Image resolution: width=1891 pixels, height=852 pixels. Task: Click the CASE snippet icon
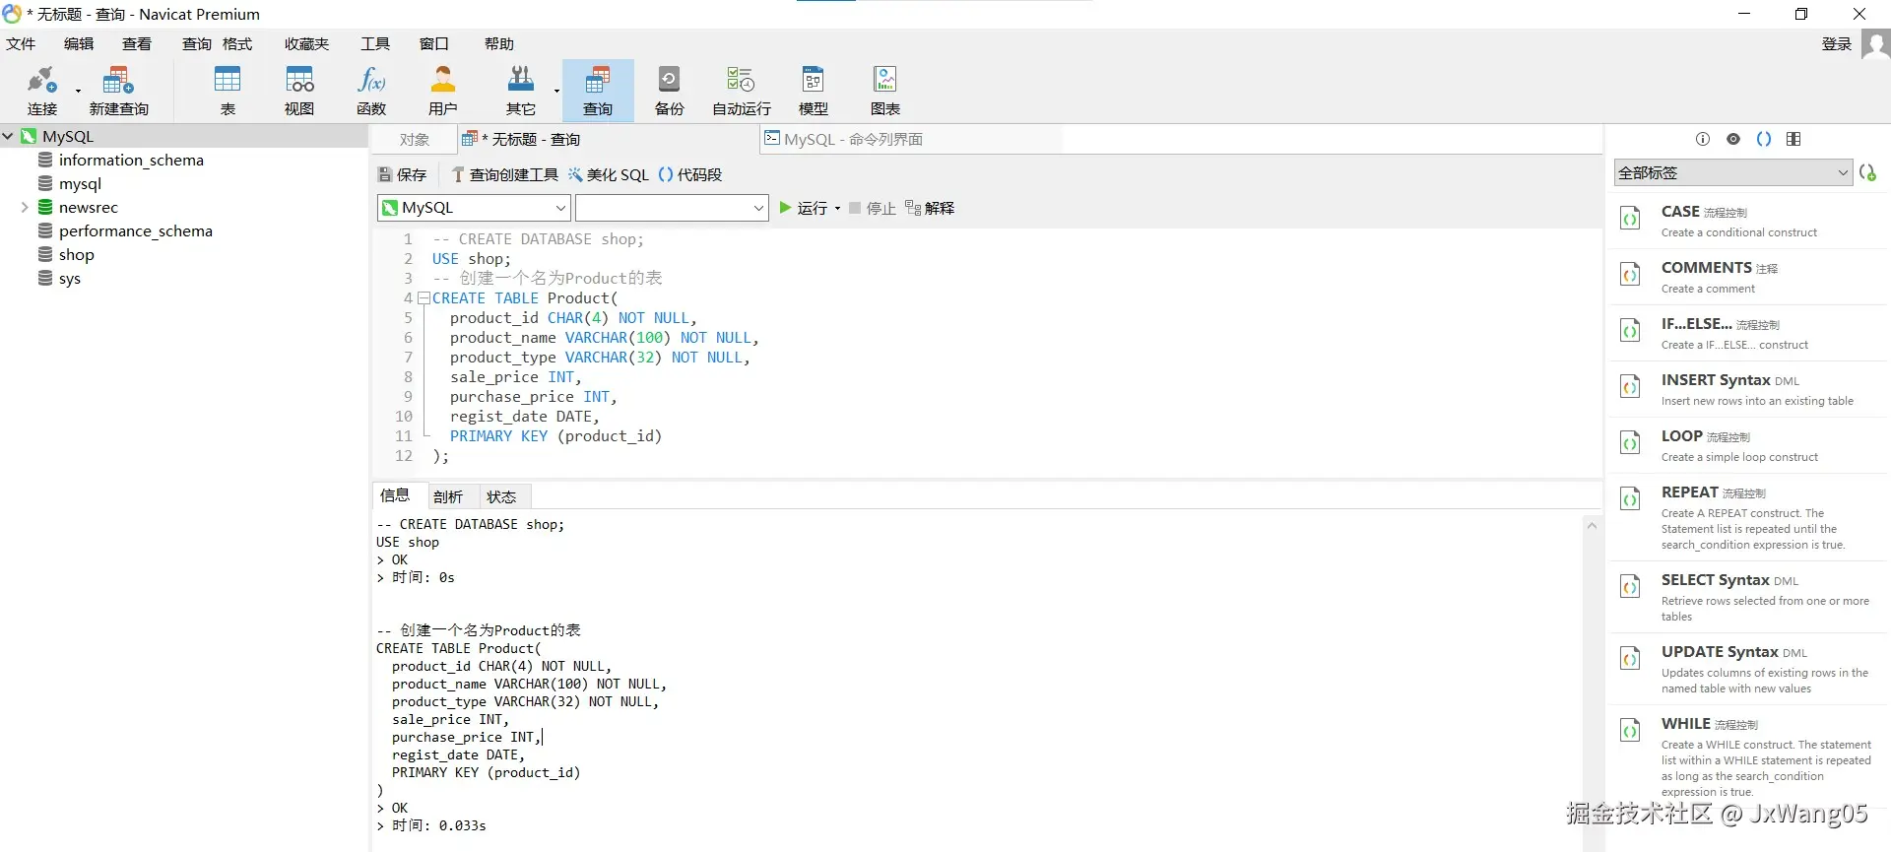pyautogui.click(x=1630, y=219)
